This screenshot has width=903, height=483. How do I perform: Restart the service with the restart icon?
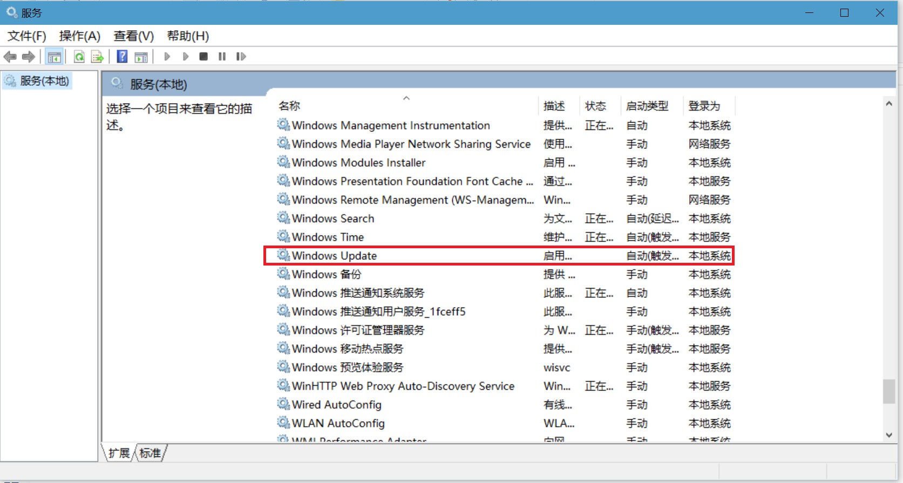(241, 56)
